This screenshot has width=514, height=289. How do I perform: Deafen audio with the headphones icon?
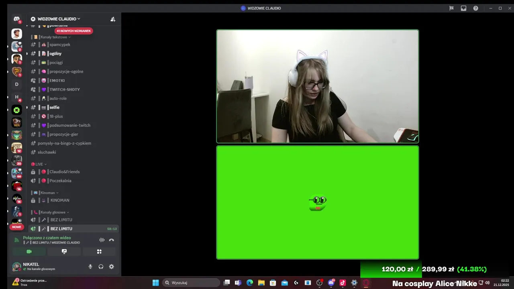101,267
